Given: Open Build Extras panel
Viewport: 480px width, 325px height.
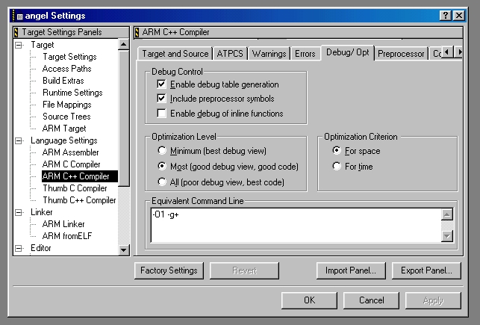Looking at the screenshot, I should coord(63,81).
